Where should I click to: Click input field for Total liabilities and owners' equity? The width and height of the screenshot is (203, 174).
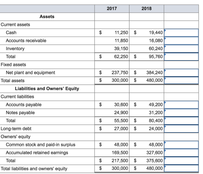pos(181,169)
